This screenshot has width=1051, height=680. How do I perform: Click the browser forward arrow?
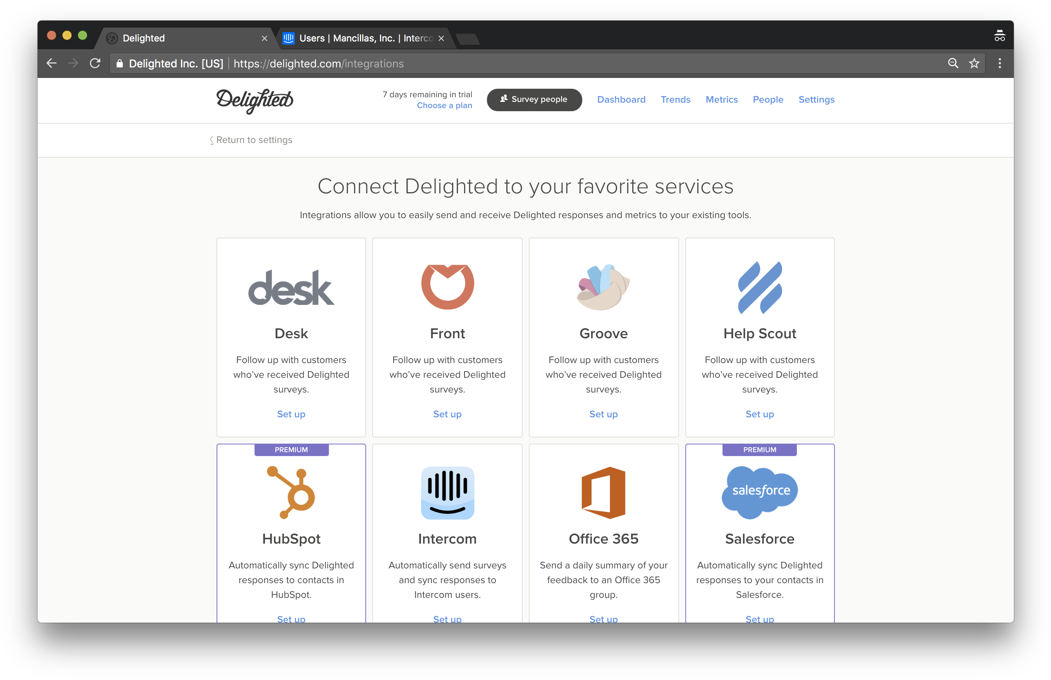[73, 63]
